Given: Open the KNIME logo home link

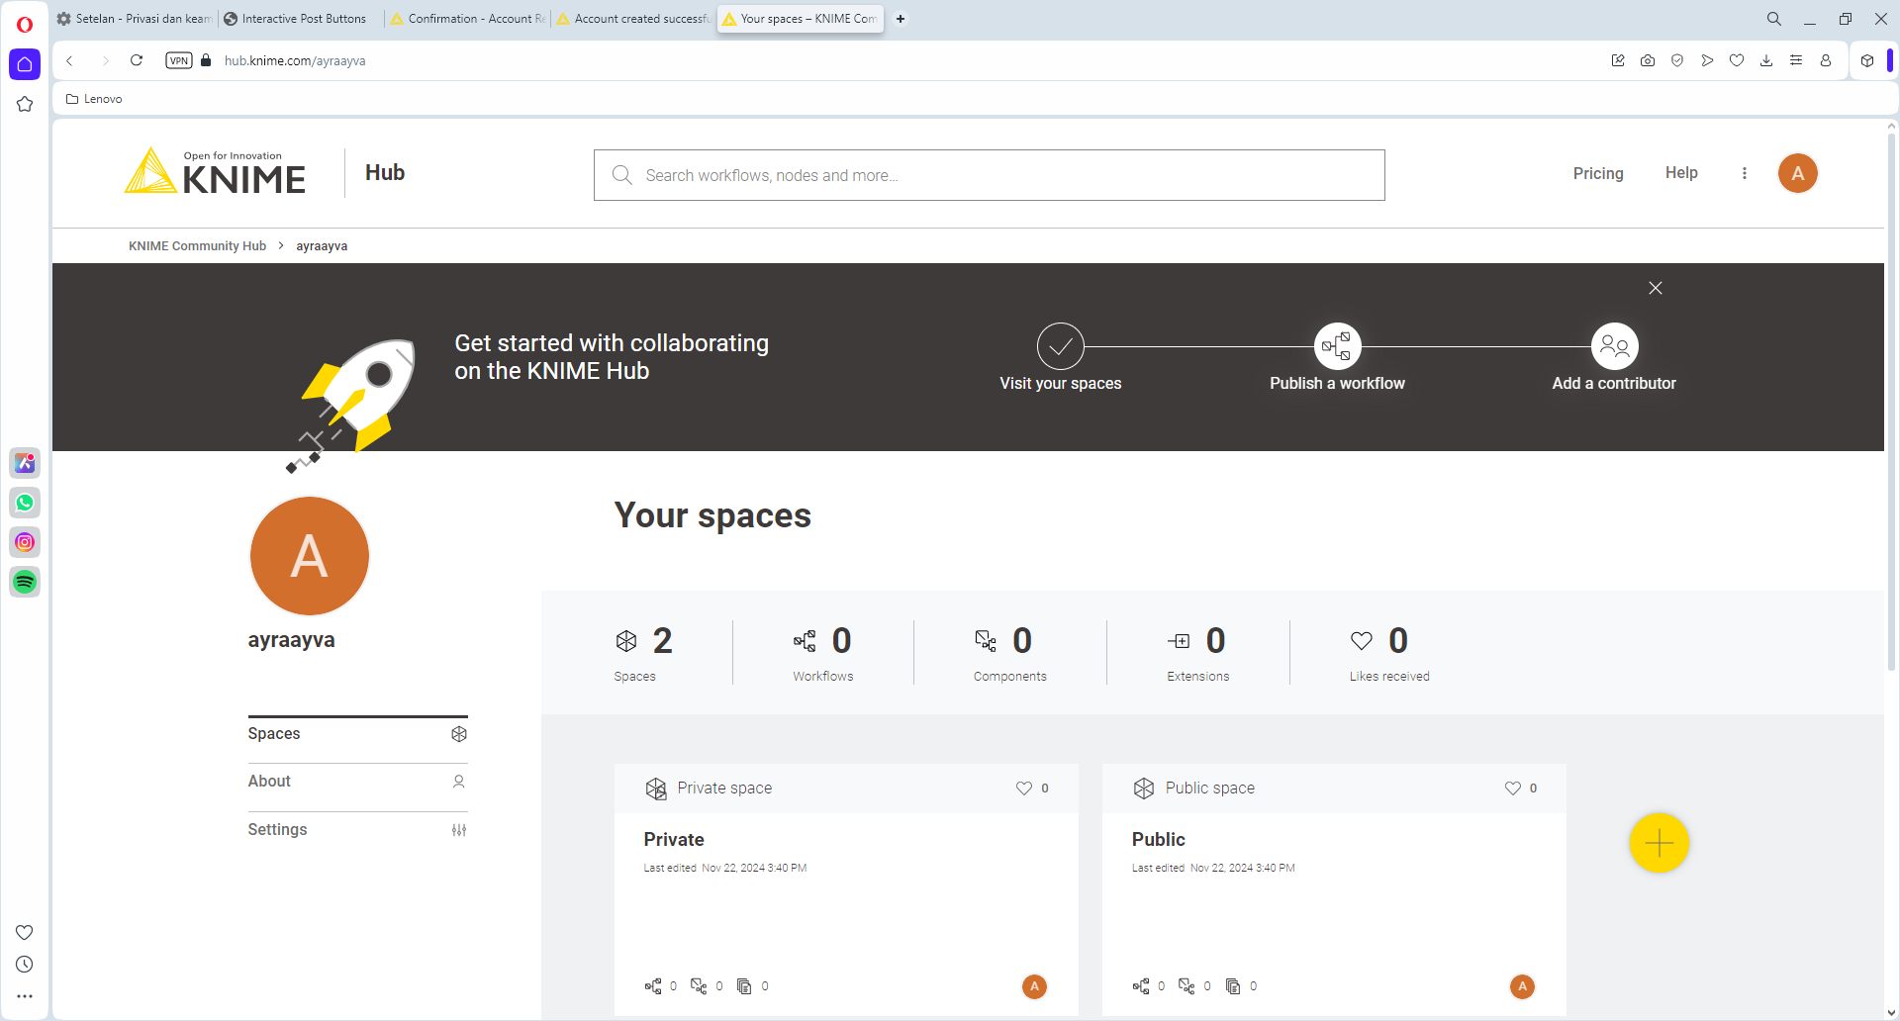Looking at the screenshot, I should (215, 172).
